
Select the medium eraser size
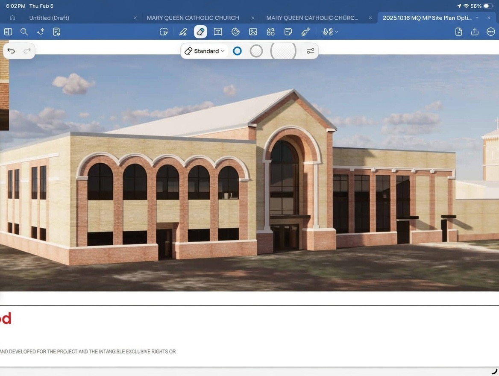click(x=256, y=51)
